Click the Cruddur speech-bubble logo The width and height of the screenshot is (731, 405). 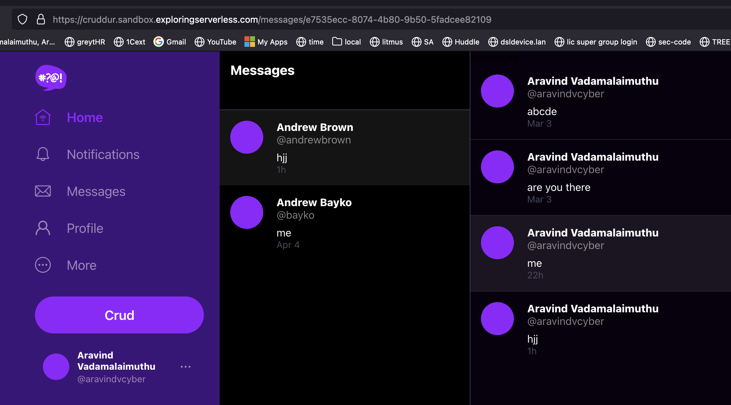[51, 78]
